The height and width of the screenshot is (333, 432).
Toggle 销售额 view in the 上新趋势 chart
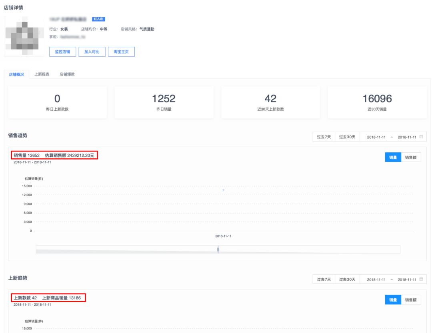coord(411,300)
